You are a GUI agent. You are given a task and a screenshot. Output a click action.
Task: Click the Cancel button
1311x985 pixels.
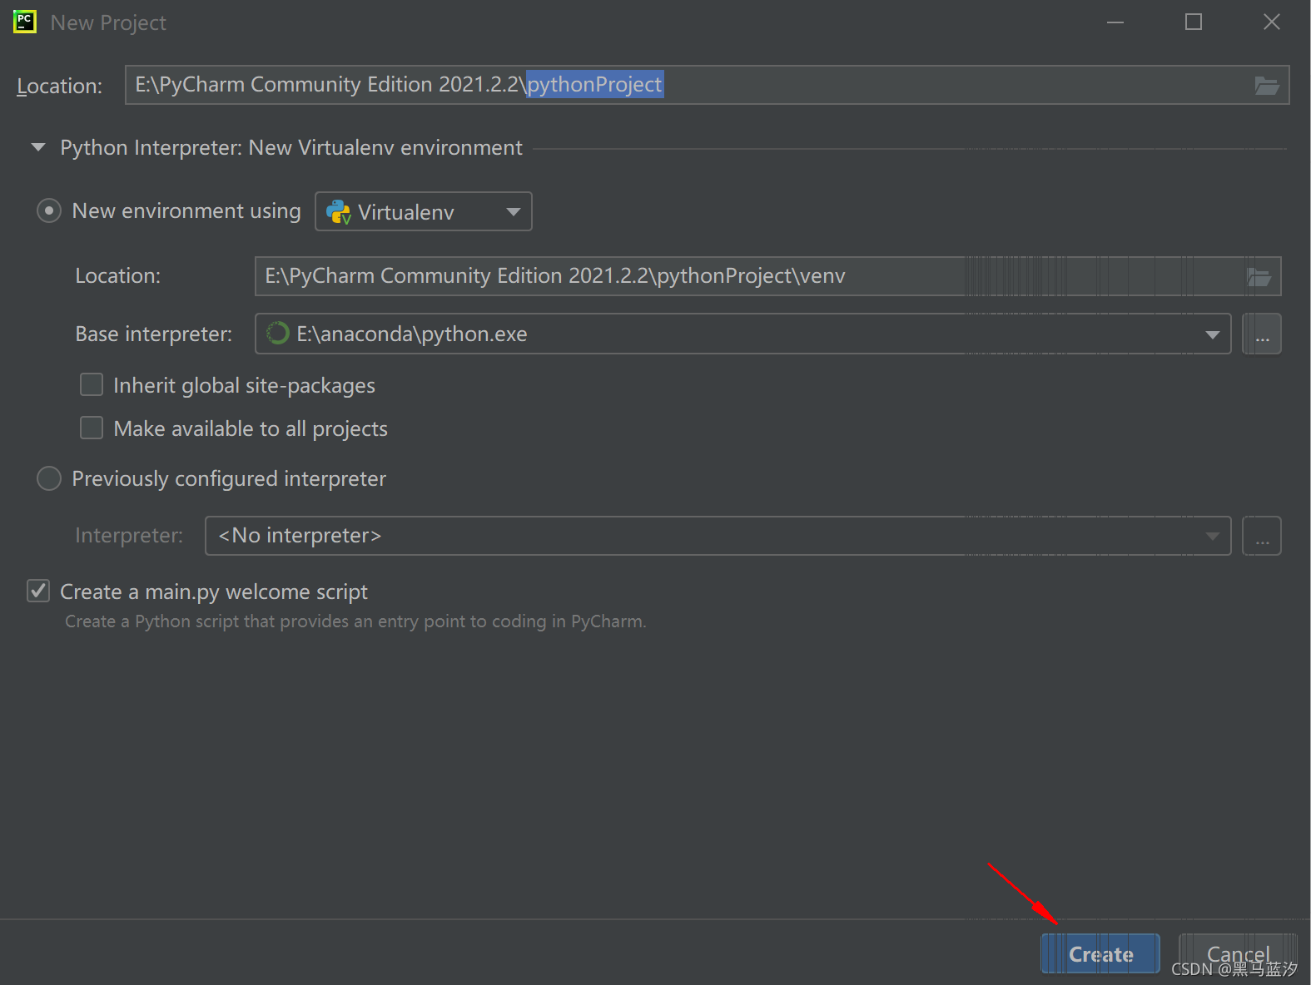click(1239, 954)
